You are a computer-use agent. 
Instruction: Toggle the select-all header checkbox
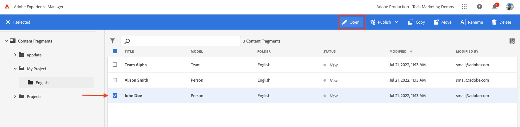[x=115, y=51]
